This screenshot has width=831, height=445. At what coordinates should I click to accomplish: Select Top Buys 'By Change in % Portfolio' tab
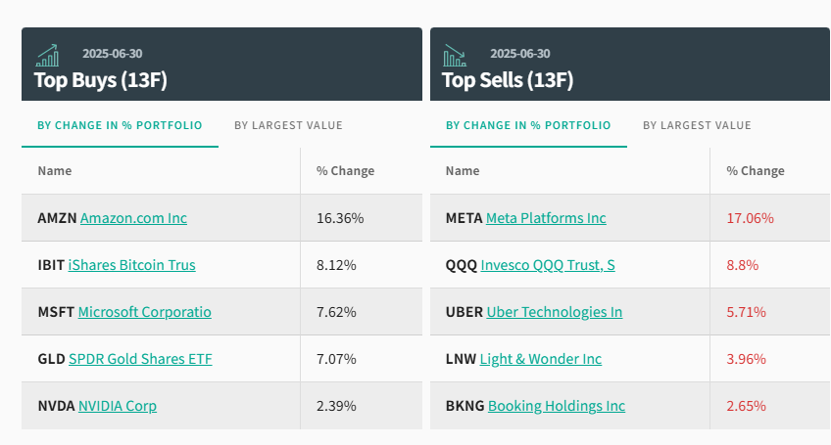coord(120,125)
